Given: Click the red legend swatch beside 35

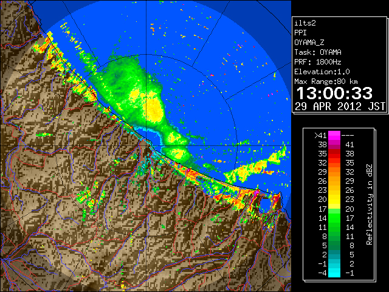Looking at the screenshot, I should (334, 154).
